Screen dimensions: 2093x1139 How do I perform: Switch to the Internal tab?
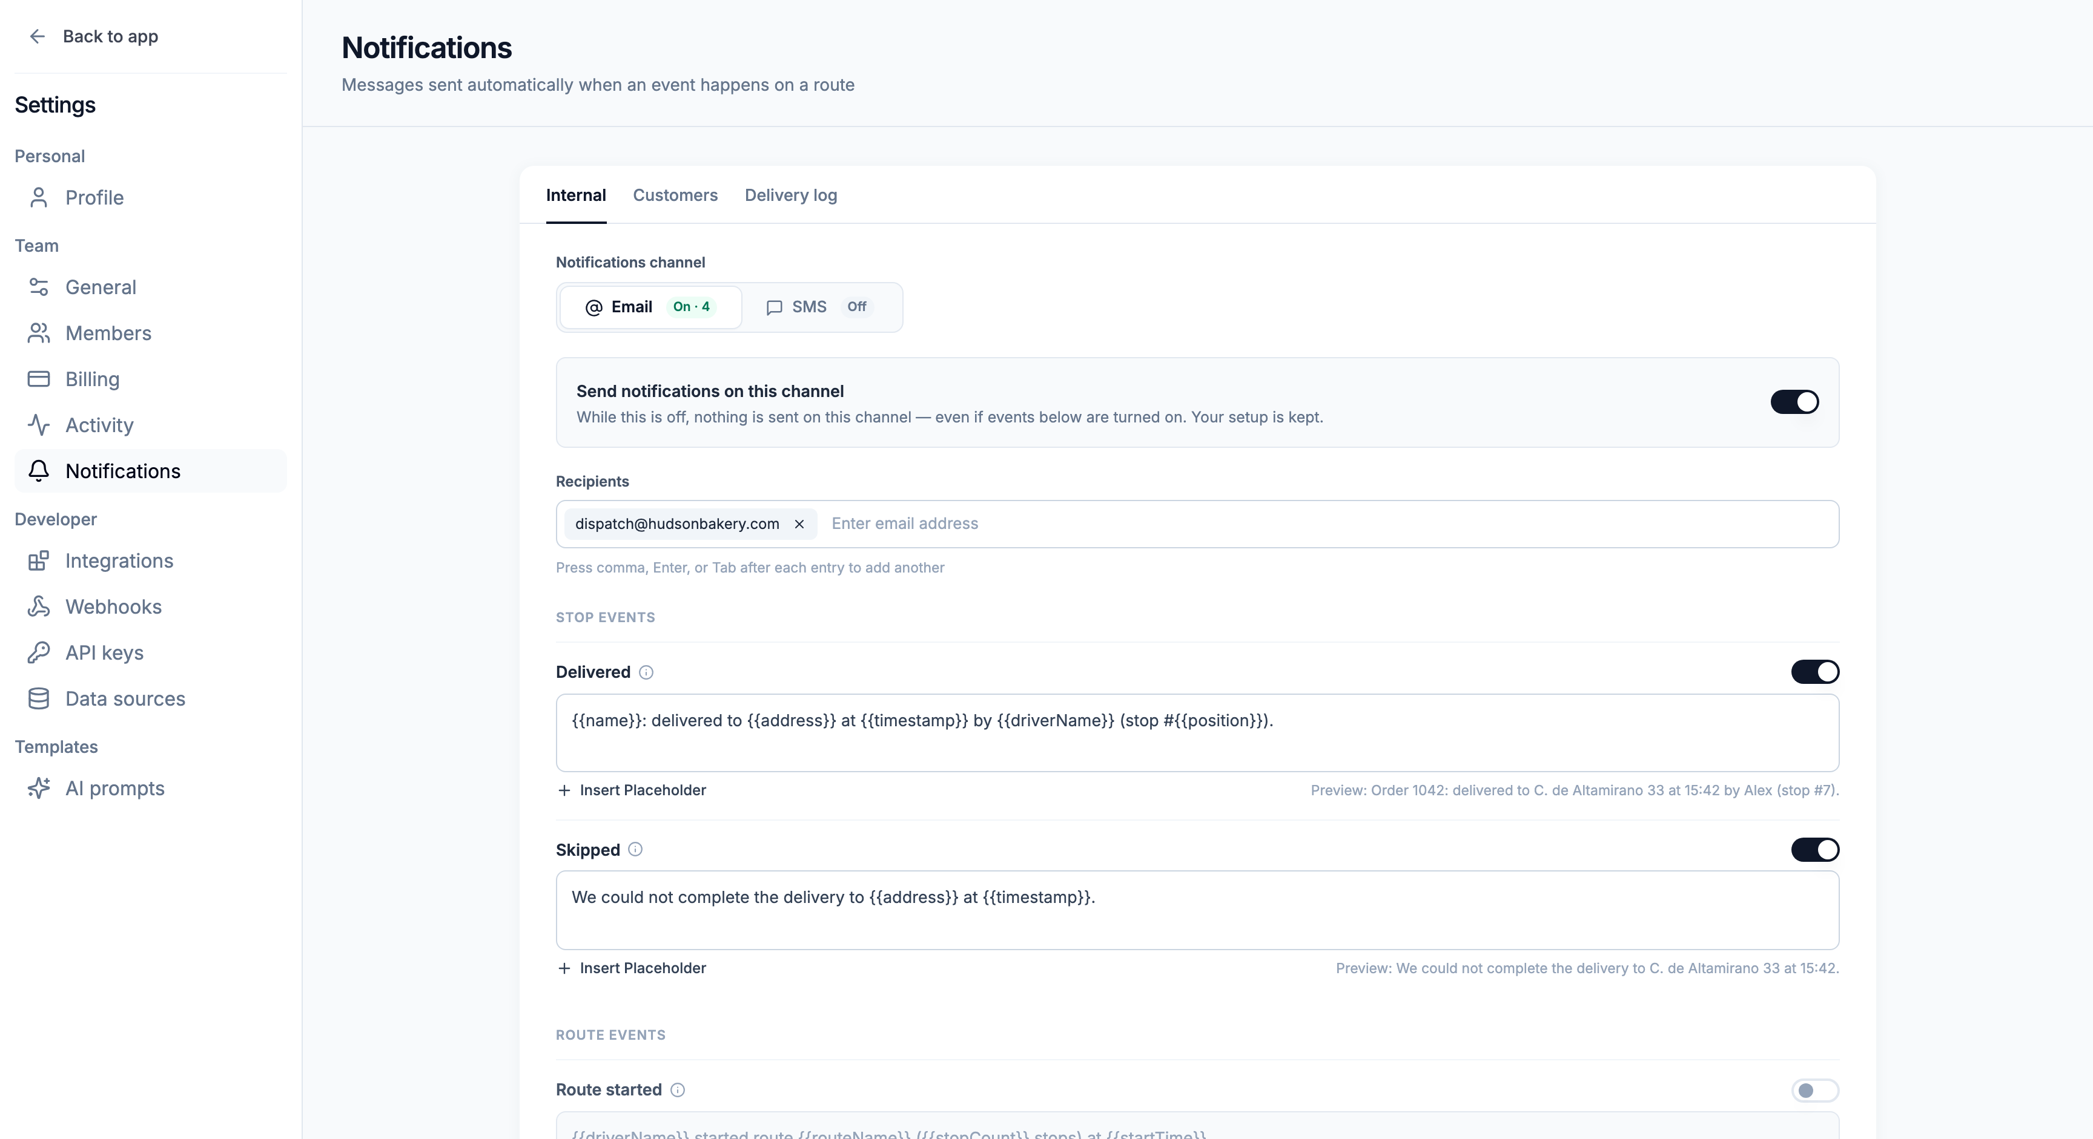point(575,195)
